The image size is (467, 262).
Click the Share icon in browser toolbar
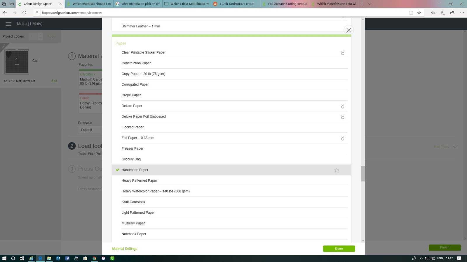click(452, 13)
